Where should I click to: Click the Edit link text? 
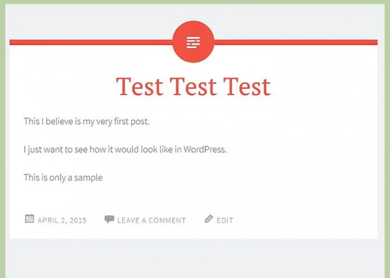[x=225, y=220]
